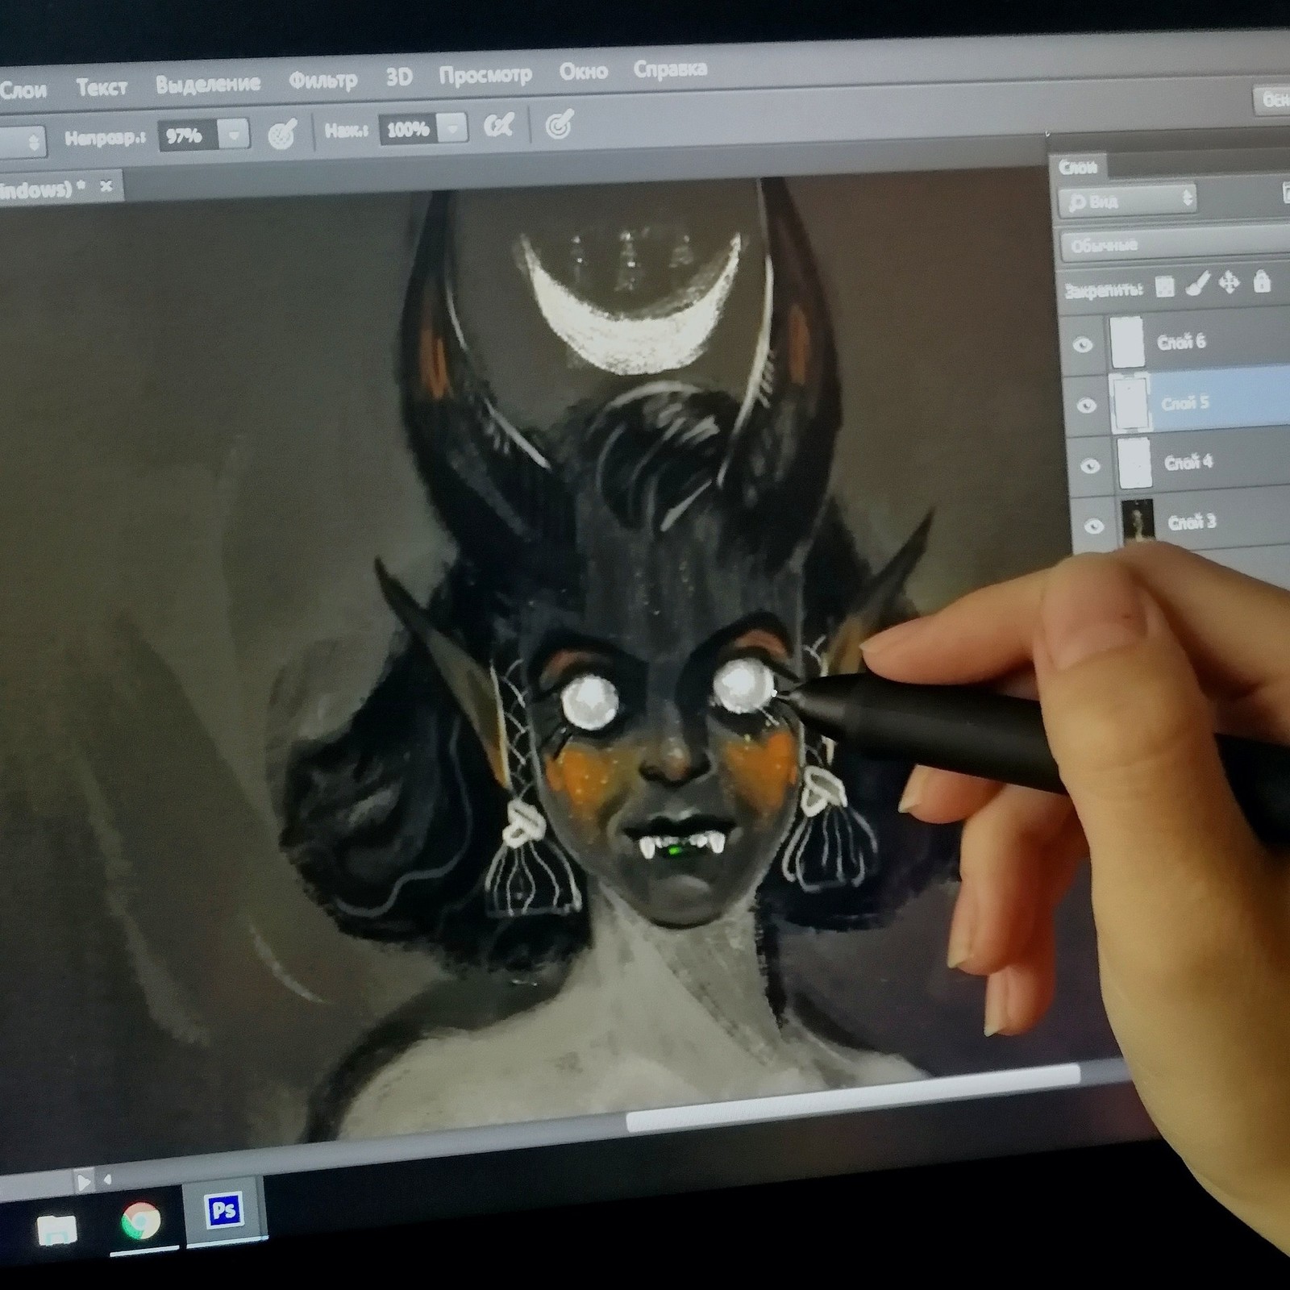Click the Слой 5 layer thumbnail
Screen dimensions: 1290x1290
click(x=1130, y=403)
